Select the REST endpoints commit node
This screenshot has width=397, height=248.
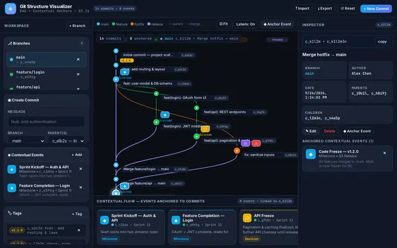tap(197, 108)
